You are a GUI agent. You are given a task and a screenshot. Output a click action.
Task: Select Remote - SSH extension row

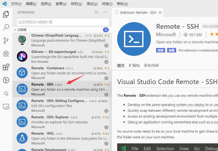click(62, 89)
